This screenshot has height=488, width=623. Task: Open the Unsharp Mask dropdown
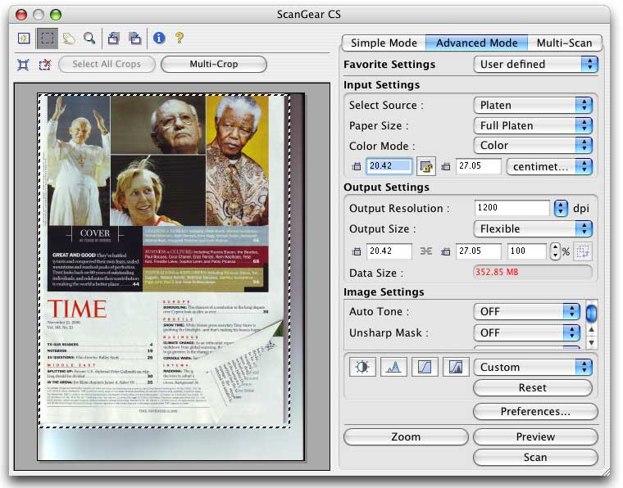click(527, 333)
